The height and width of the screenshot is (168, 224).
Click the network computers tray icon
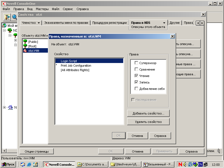point(206,164)
